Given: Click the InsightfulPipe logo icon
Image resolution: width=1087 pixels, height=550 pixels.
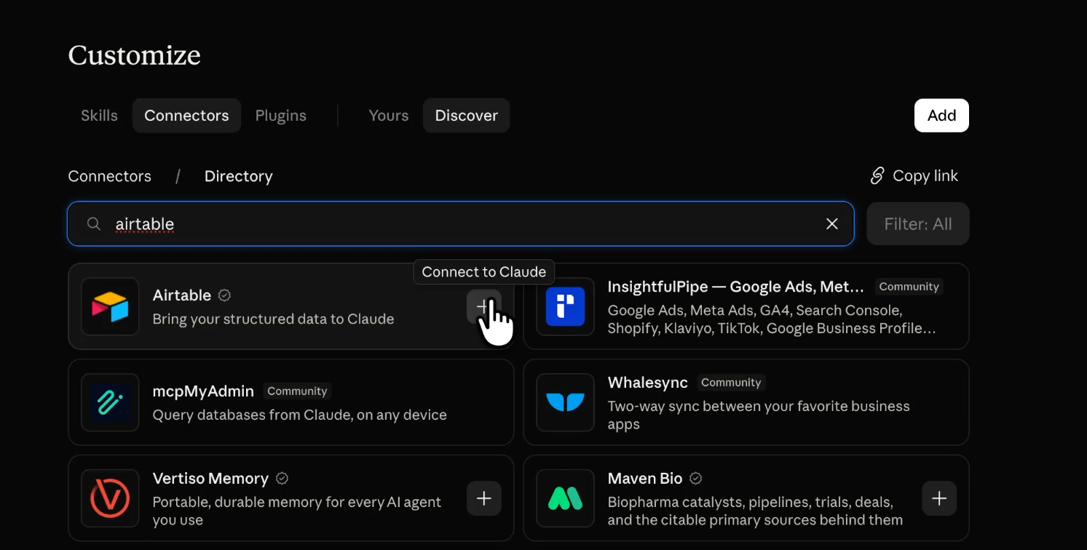Looking at the screenshot, I should coord(565,306).
